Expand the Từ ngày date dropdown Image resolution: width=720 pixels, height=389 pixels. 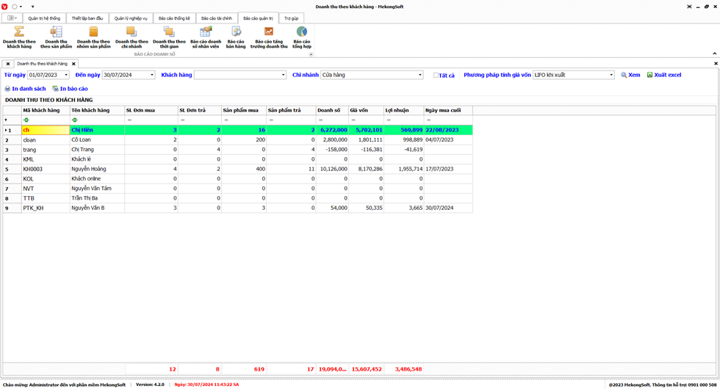tap(66, 75)
